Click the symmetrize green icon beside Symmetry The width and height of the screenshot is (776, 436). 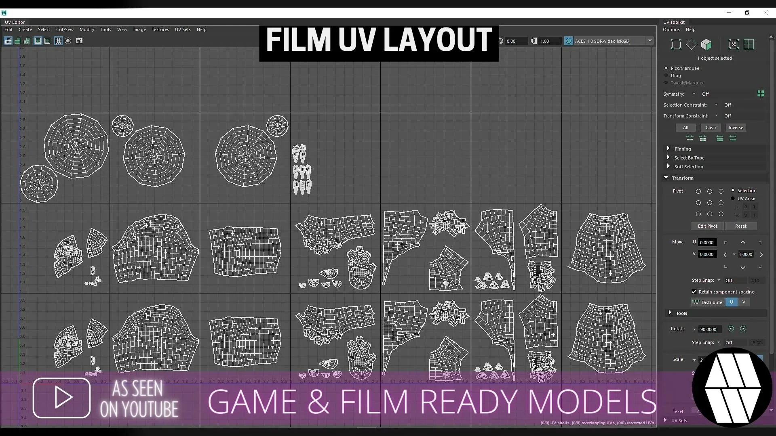(761, 94)
